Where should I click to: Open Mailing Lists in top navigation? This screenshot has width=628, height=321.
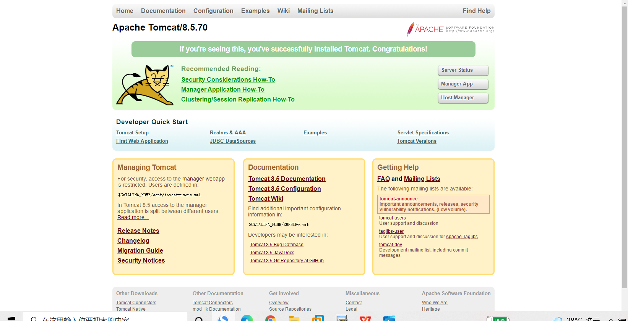315,11
